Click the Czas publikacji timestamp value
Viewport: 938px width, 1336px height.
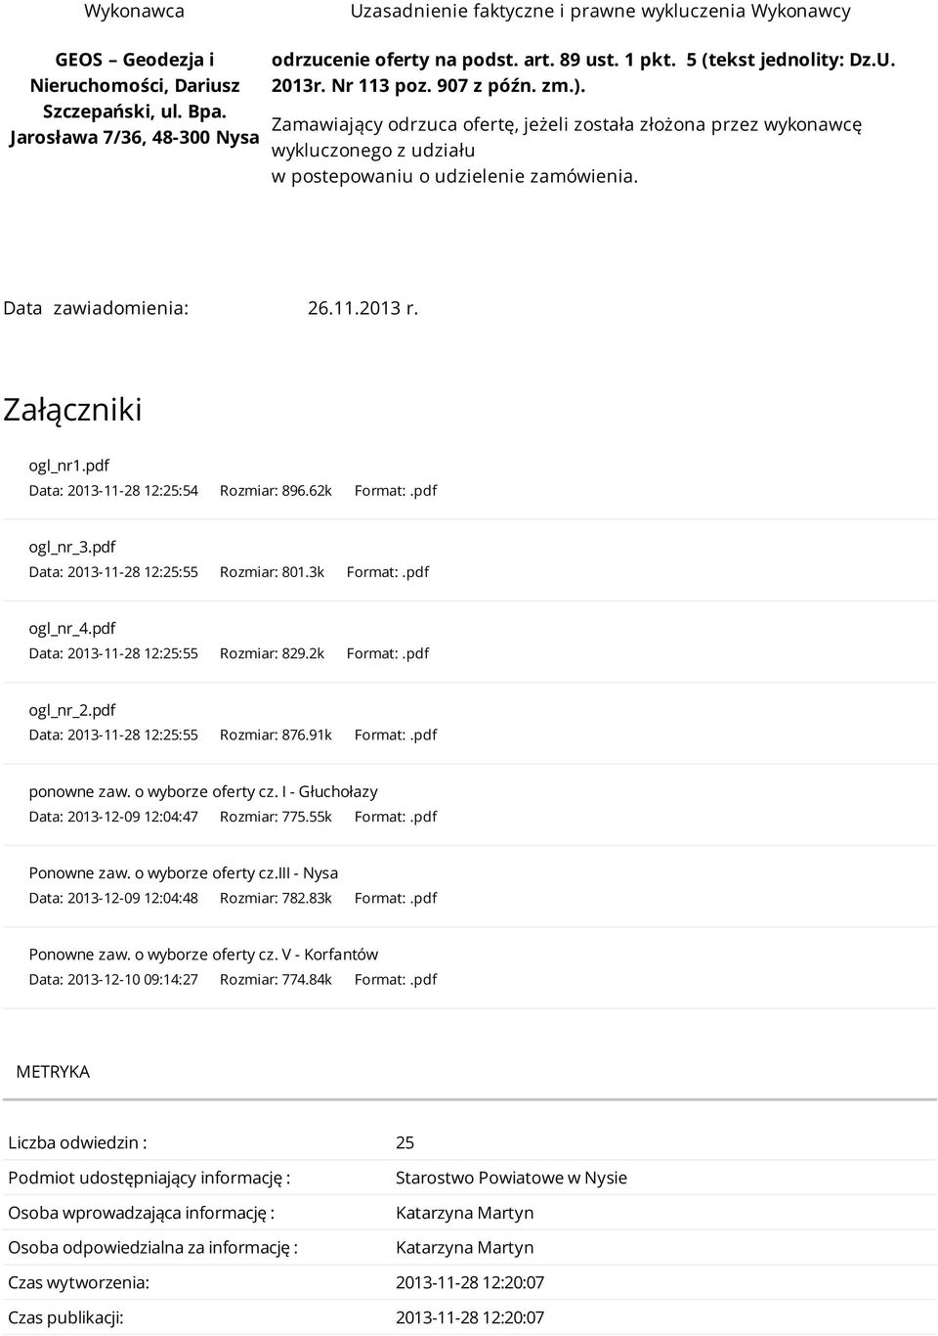coord(470,1317)
